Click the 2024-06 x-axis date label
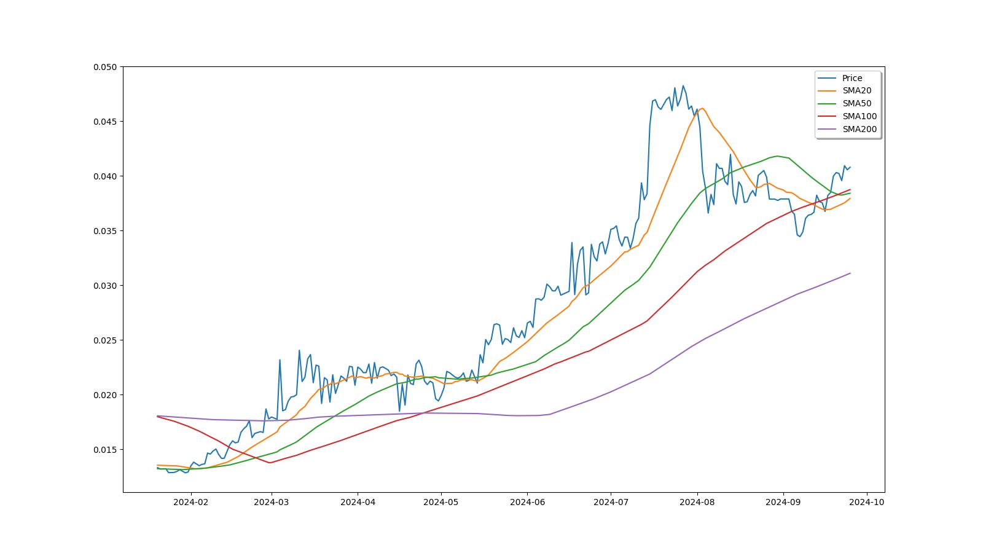The width and height of the screenshot is (983, 553). [x=527, y=502]
